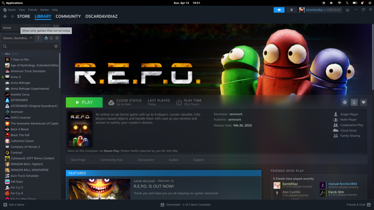The width and height of the screenshot is (374, 210).
Task: Open the library grid view icon
Action: coord(56,26)
